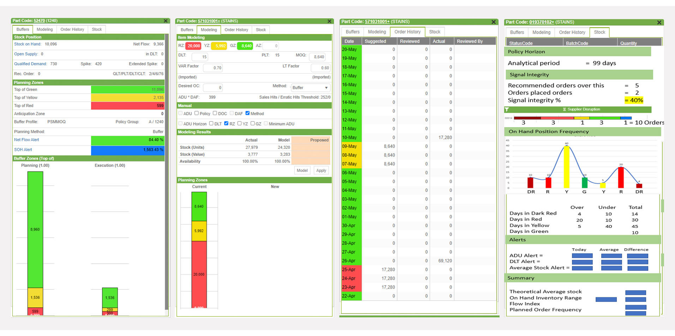Click the LT Factor field showing 0.60
The width and height of the screenshot is (675, 336).
[x=321, y=68]
